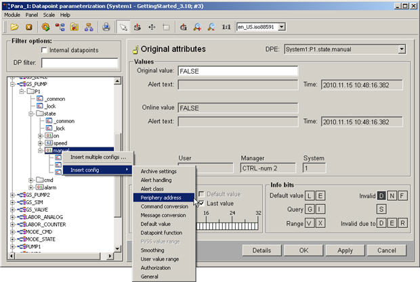Reset zoom with 1:1 icon
The width and height of the screenshot is (420, 282).
tap(226, 27)
